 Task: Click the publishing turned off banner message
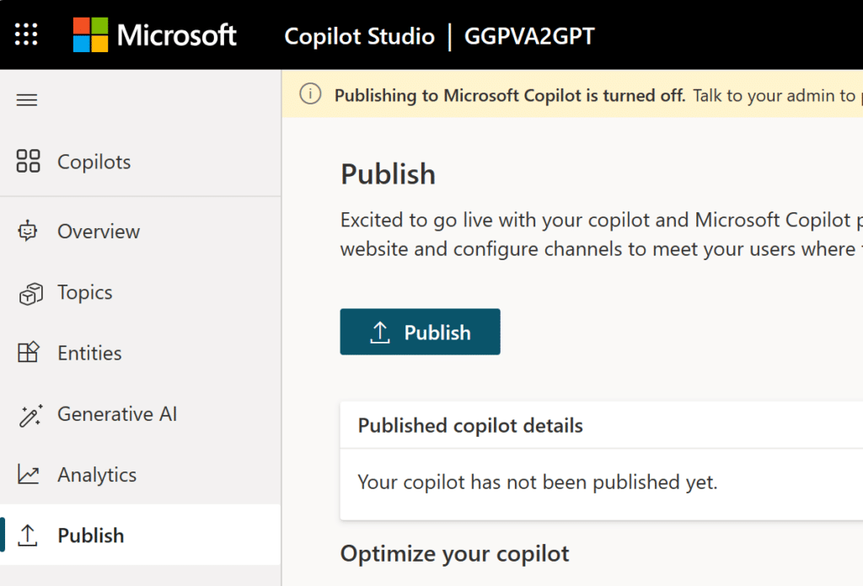pos(509,95)
